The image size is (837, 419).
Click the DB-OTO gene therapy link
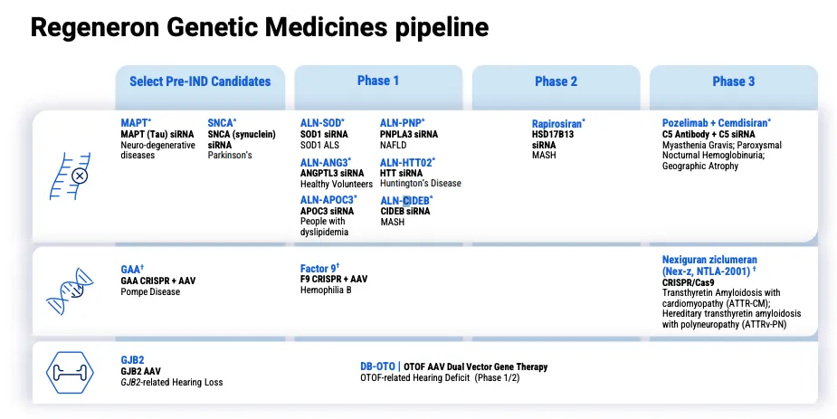(376, 367)
